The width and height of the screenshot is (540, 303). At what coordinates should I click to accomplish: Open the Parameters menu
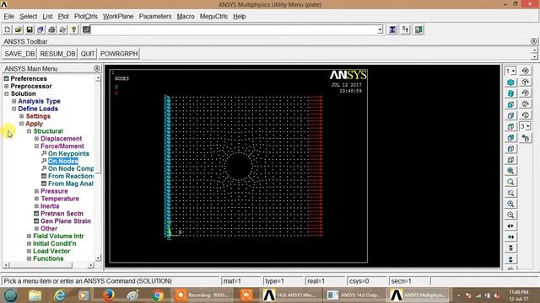point(155,16)
